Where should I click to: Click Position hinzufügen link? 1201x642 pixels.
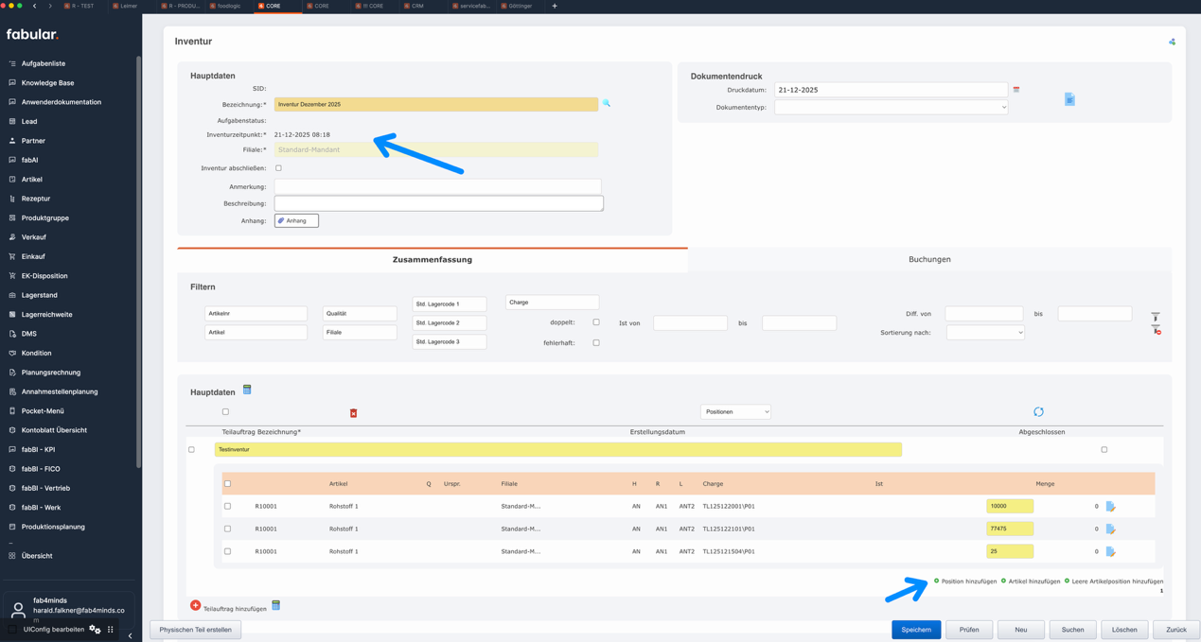[967, 581]
